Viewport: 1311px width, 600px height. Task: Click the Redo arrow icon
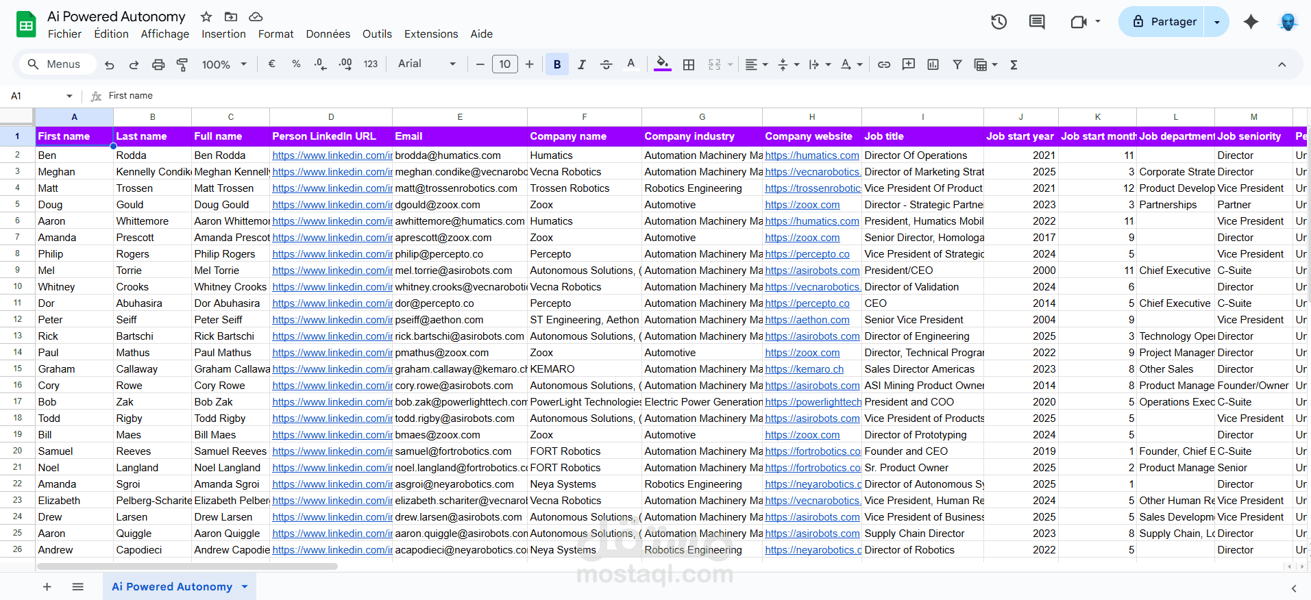click(x=134, y=64)
